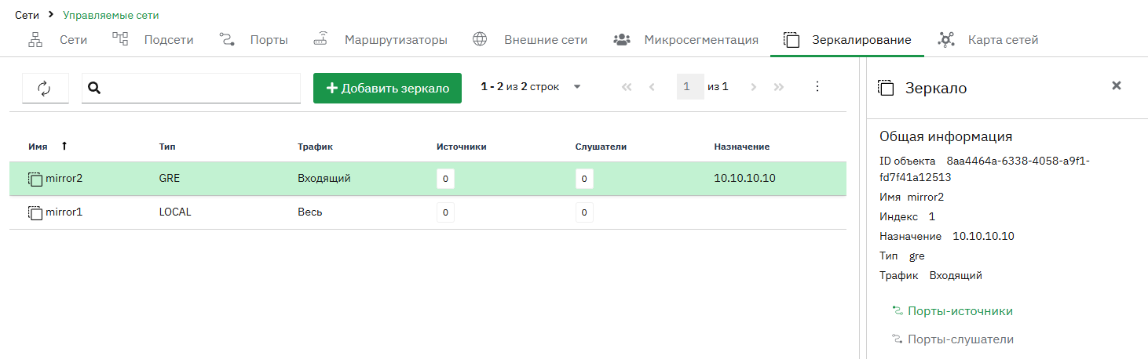Click the Порты tab icon

226,39
